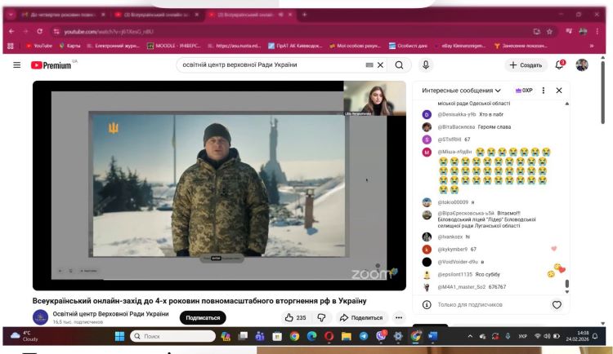Image resolution: width=613 pixels, height=354 pixels.
Task: Open the account avatar menu
Action: [582, 64]
